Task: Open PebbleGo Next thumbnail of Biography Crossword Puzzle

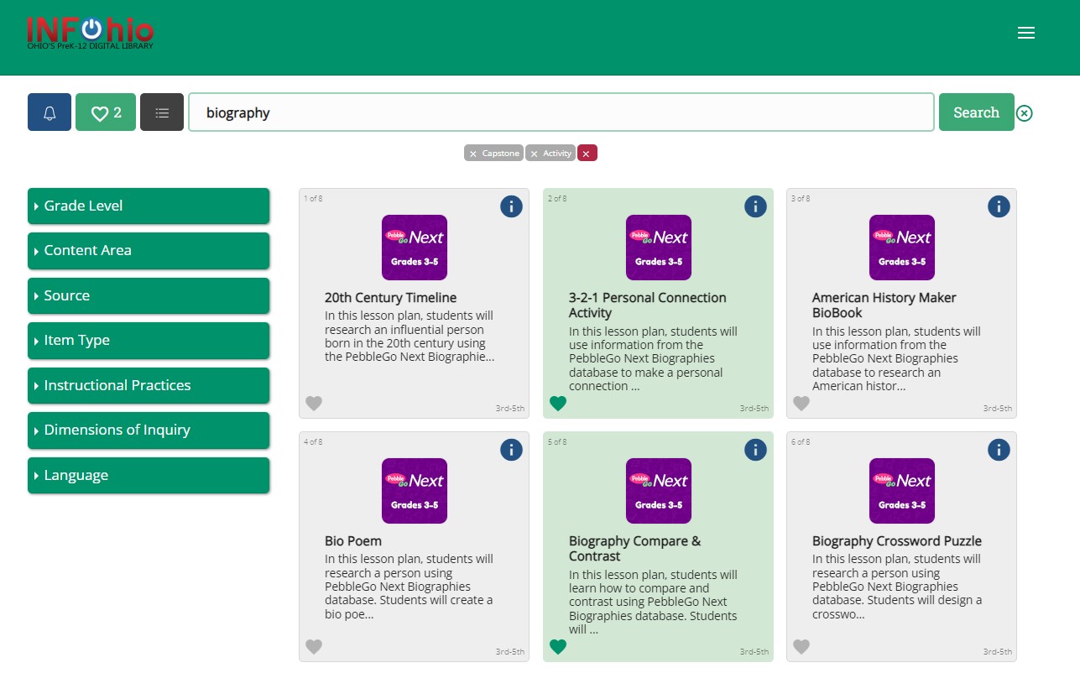Action: (902, 491)
